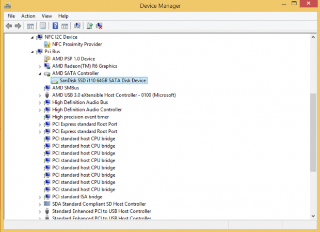The height and width of the screenshot is (232, 320).
Task: Toggle the console tree toolbar icon
Action: pyautogui.click(x=30, y=26)
